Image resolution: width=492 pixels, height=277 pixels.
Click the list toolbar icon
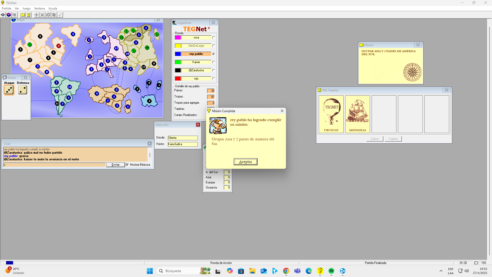(x=14, y=15)
